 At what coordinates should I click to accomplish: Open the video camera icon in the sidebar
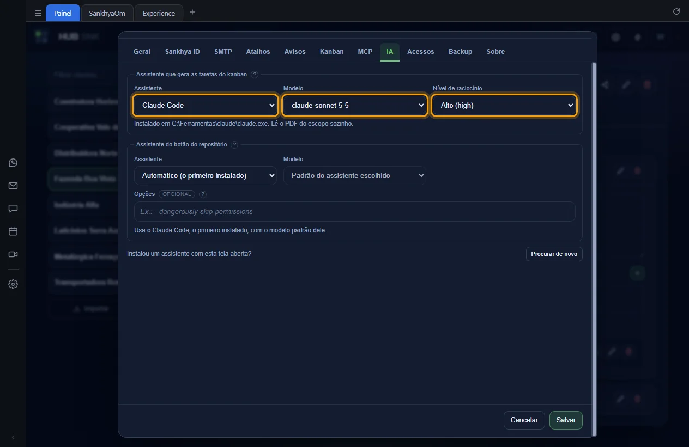(x=13, y=254)
